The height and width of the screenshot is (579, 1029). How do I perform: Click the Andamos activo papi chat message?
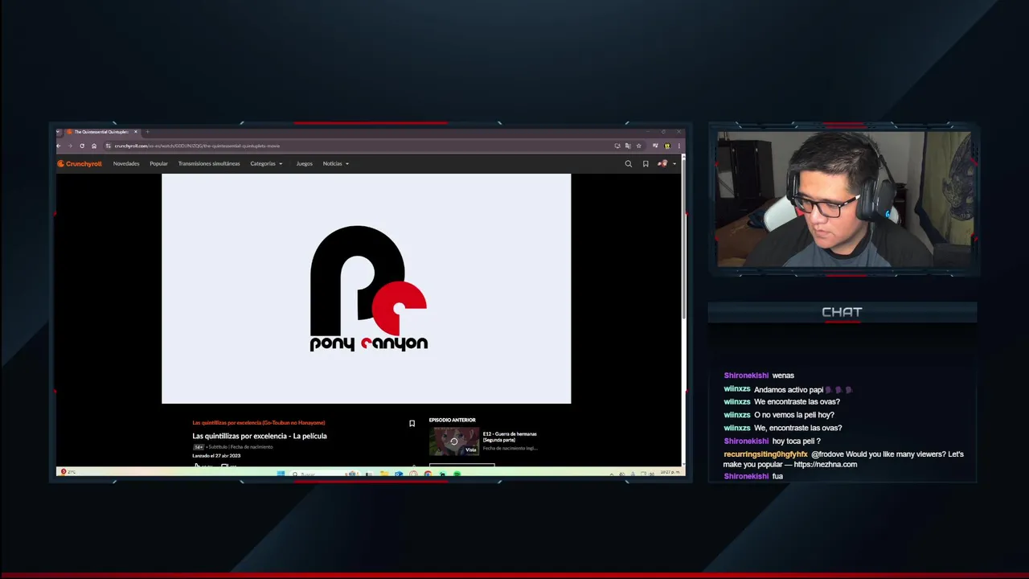coord(788,389)
